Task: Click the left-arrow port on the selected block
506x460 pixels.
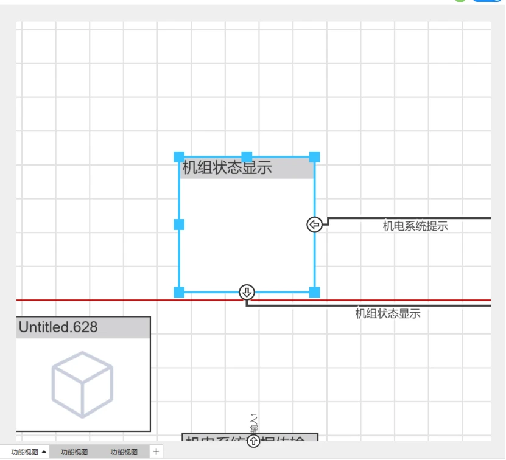Action: pyautogui.click(x=314, y=225)
